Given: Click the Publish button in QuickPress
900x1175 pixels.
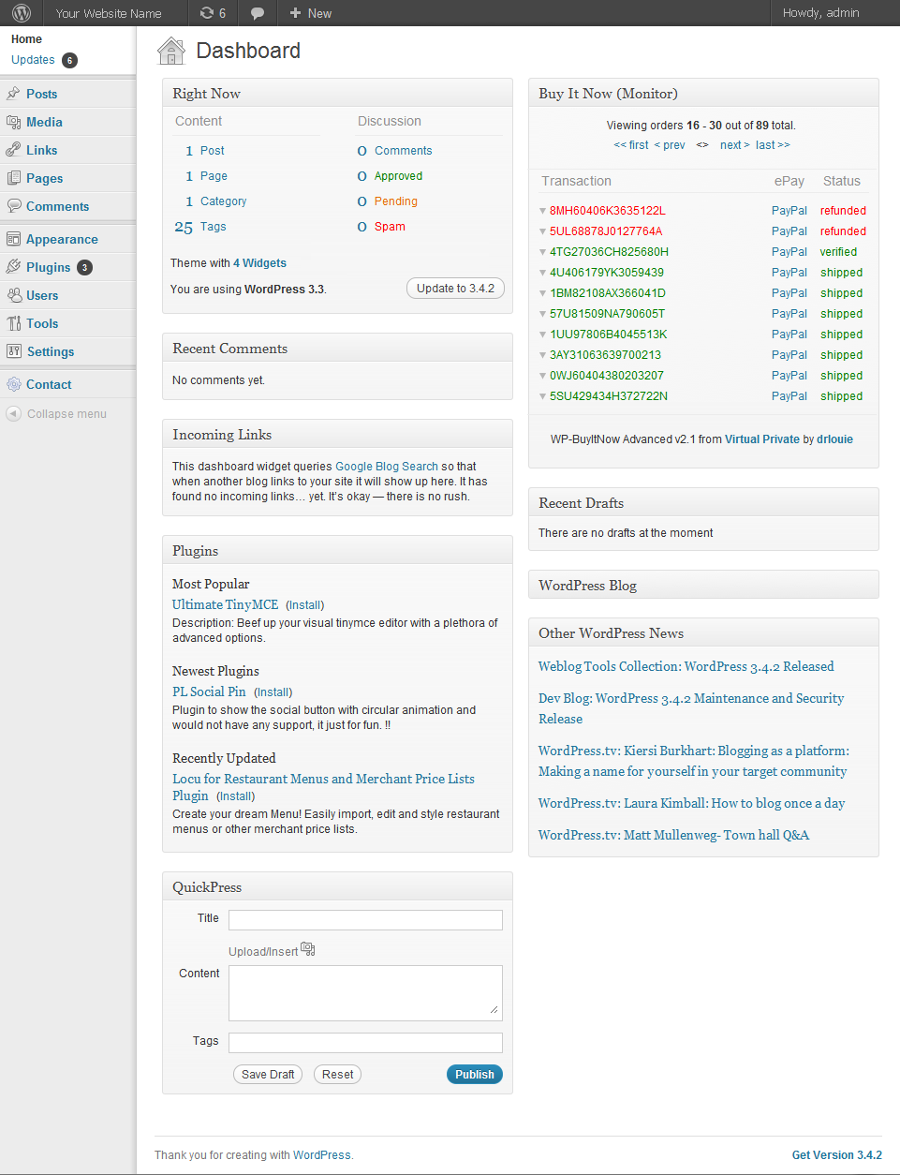Looking at the screenshot, I should 475,1075.
